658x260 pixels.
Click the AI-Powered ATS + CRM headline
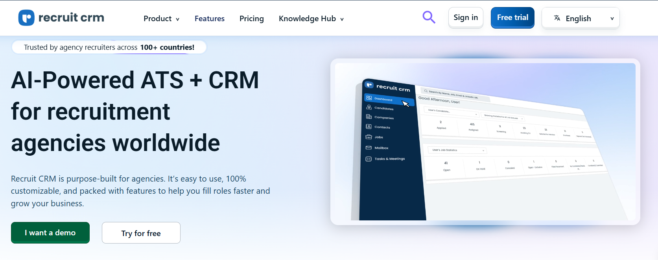click(x=135, y=111)
